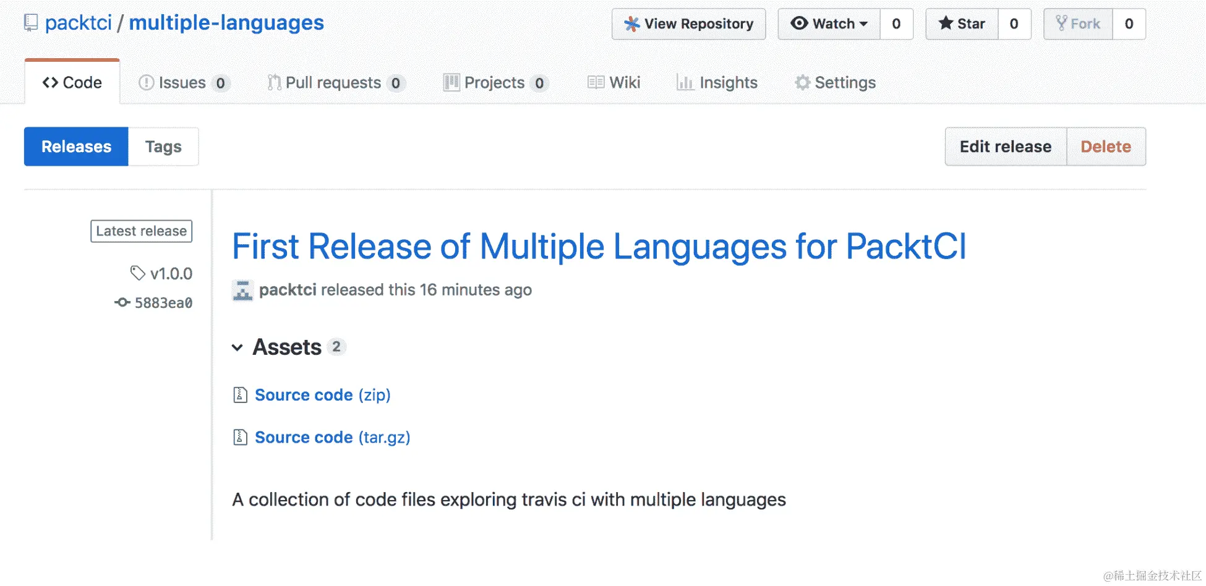Click the 'released this 16 minutes ago' text
The width and height of the screenshot is (1206, 586).
(426, 290)
